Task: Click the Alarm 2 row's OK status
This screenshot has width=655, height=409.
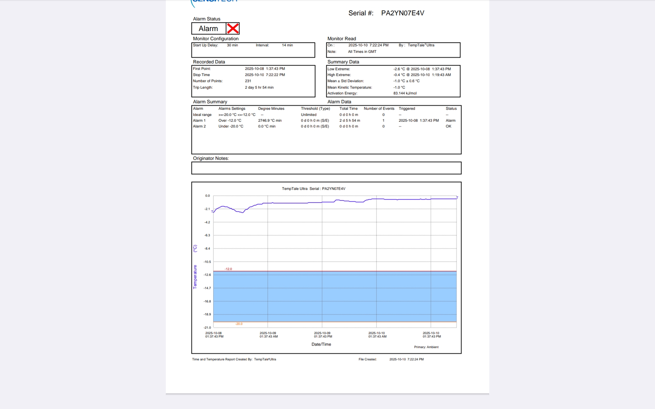Action: point(448,126)
